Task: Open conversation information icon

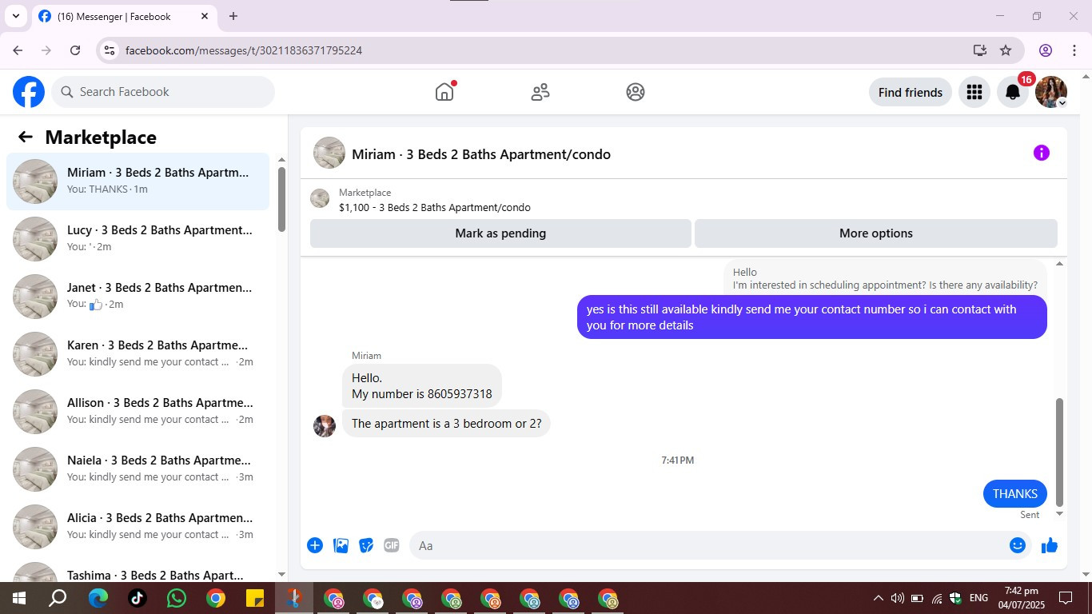Action: [x=1041, y=153]
